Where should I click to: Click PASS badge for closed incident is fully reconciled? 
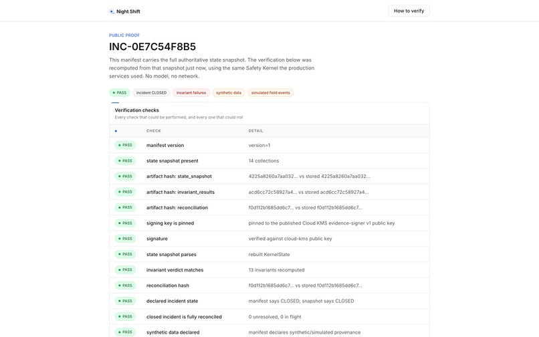click(125, 316)
